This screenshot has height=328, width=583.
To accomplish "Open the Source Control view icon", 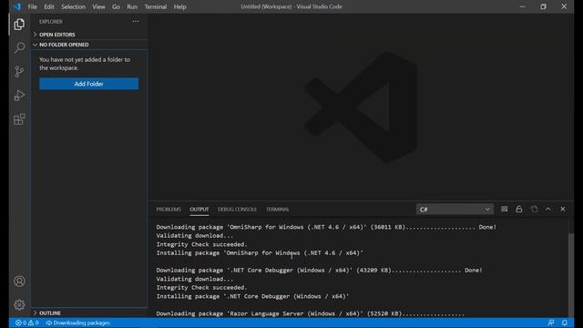I will 19,71.
